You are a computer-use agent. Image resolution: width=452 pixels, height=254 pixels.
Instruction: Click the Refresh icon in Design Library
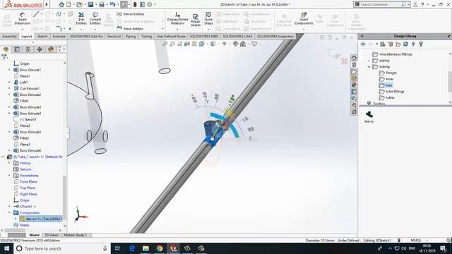pyautogui.click(x=405, y=44)
